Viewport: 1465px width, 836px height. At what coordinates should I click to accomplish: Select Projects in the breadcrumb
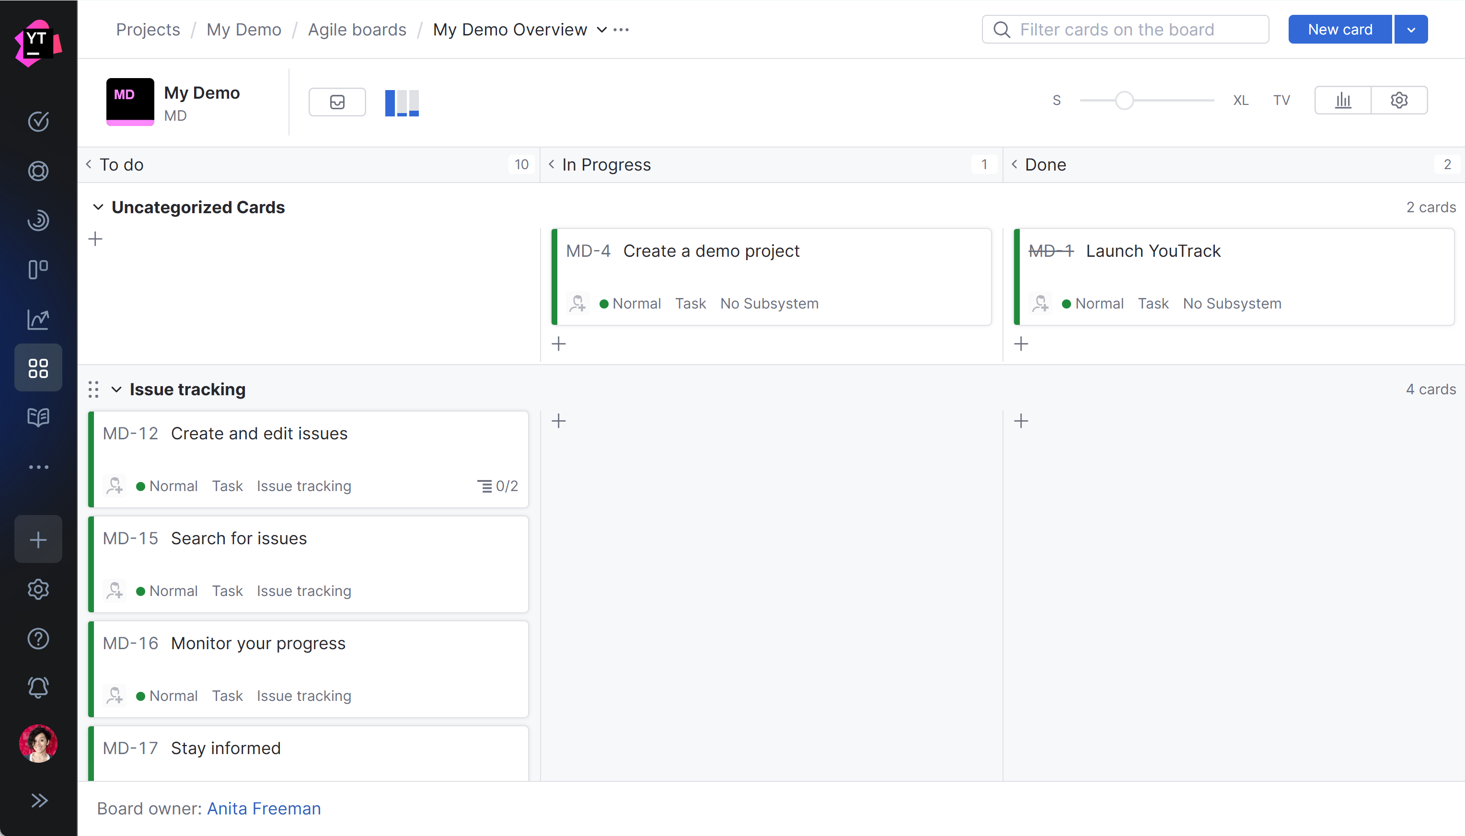pos(147,29)
